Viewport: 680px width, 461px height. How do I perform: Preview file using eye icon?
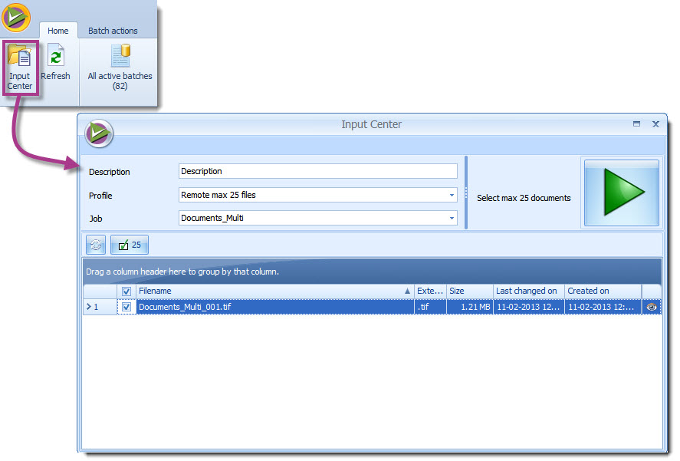652,307
